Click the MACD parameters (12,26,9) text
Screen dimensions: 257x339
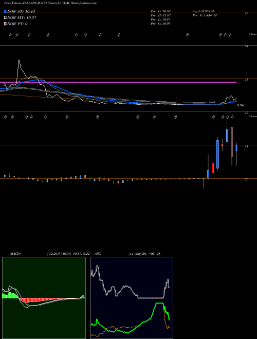click(68, 254)
